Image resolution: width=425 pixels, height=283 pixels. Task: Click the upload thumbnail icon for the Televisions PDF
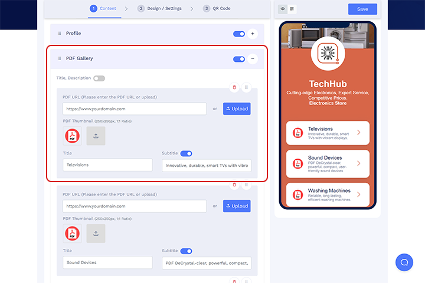coord(96,136)
